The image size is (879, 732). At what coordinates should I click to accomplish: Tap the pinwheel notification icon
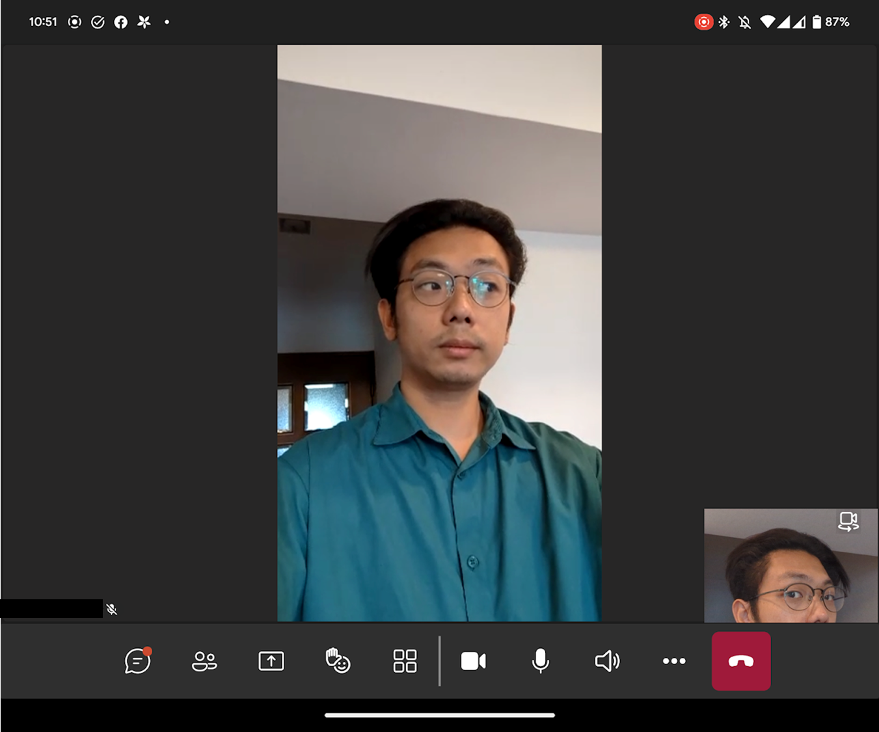coord(144,22)
